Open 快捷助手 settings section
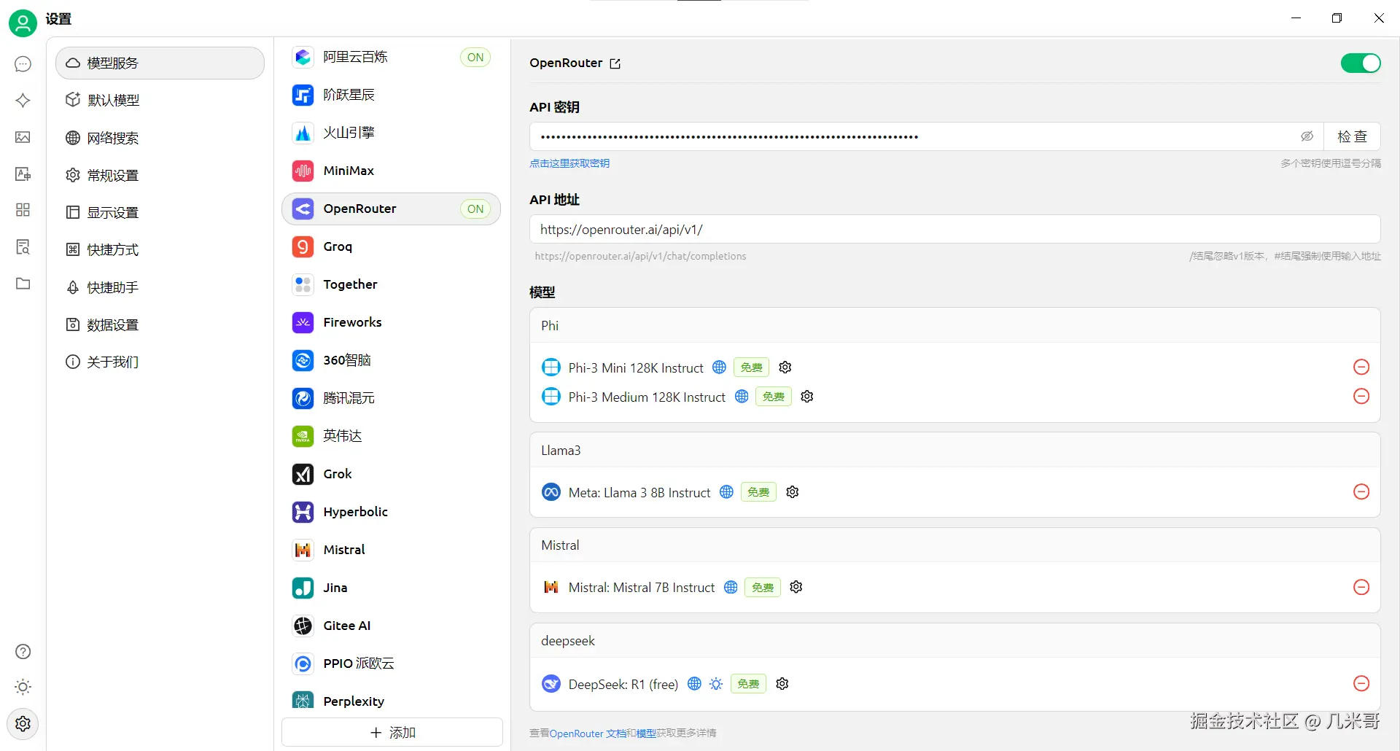Image resolution: width=1400 pixels, height=751 pixels. point(160,287)
